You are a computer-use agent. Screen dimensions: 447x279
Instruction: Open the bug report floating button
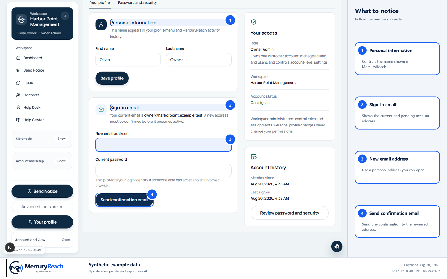click(337, 246)
